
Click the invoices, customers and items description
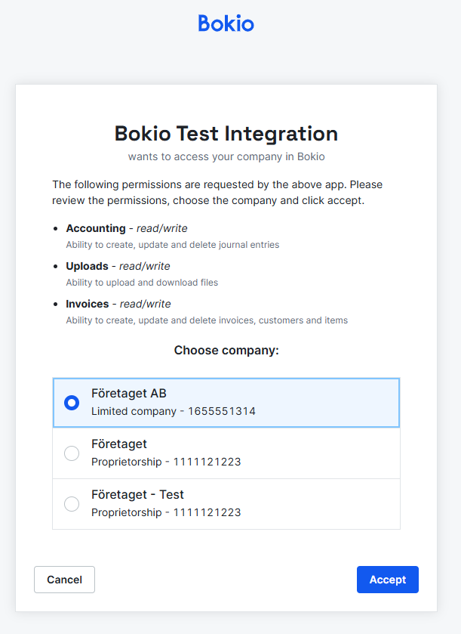pyautogui.click(x=207, y=320)
